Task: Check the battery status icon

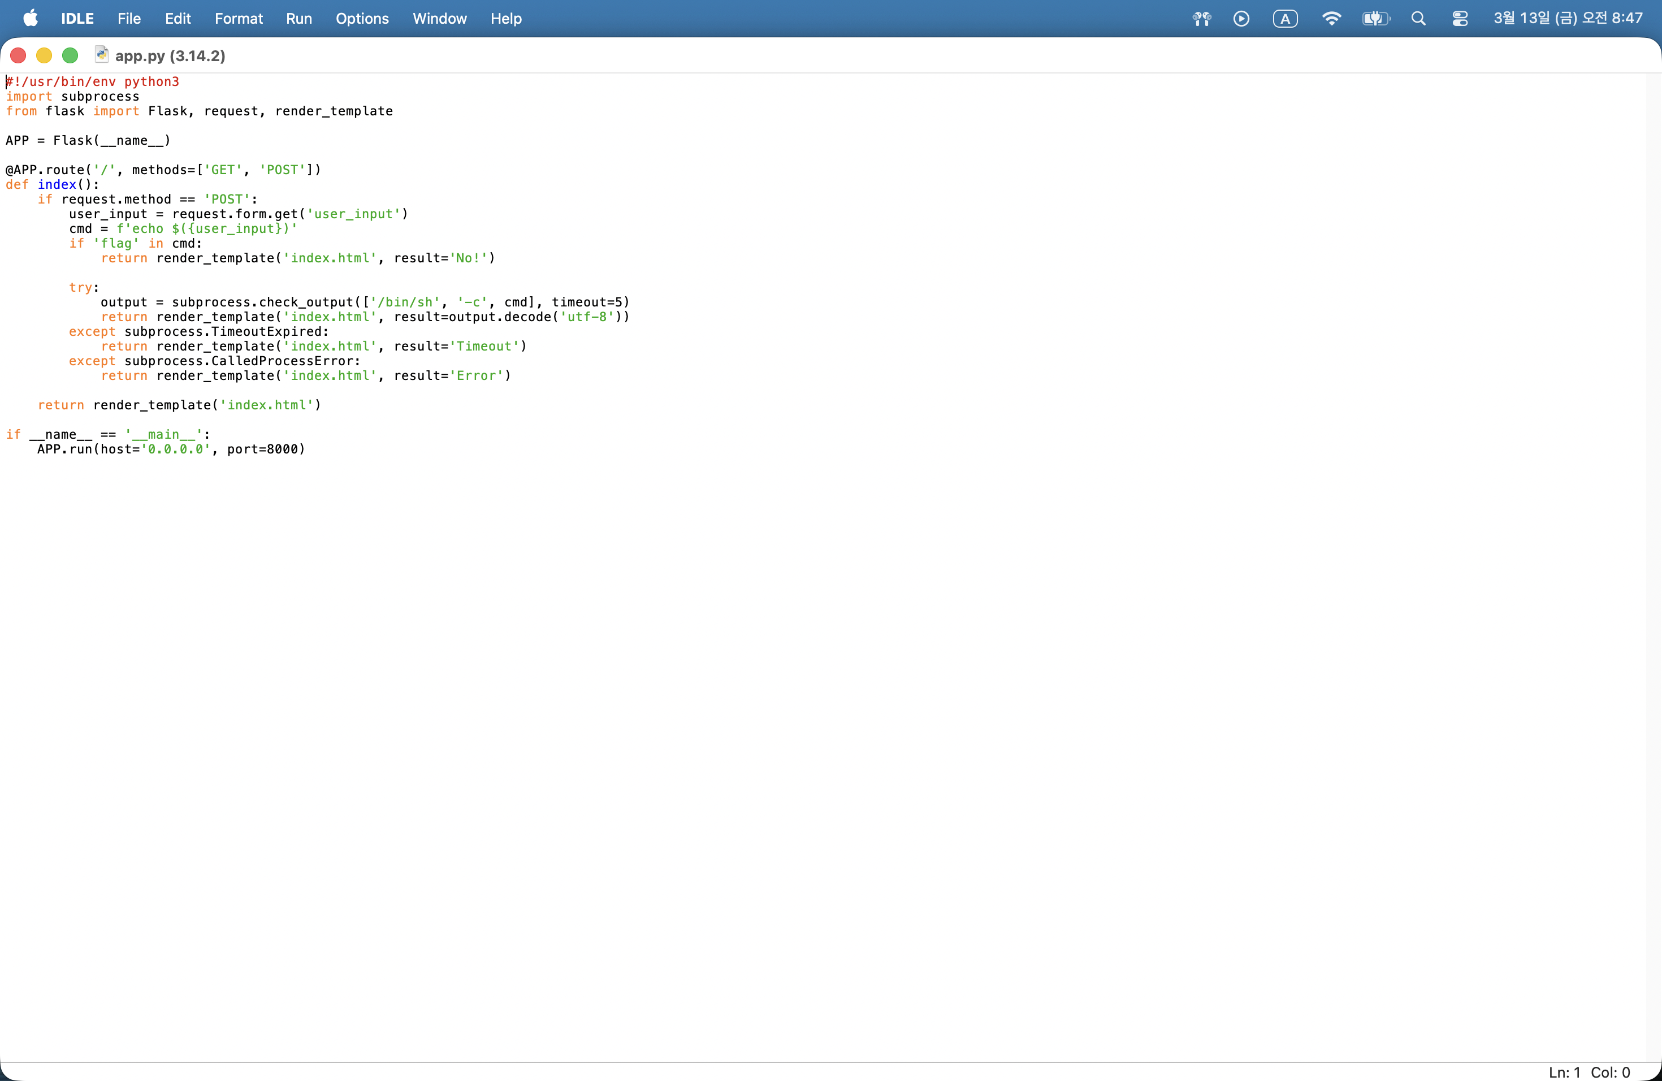Action: coord(1375,18)
